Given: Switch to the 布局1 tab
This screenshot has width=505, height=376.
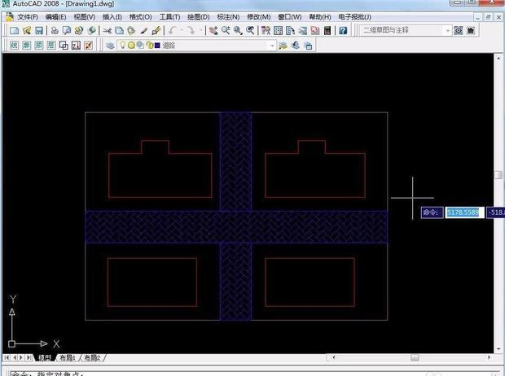Looking at the screenshot, I should [68, 357].
